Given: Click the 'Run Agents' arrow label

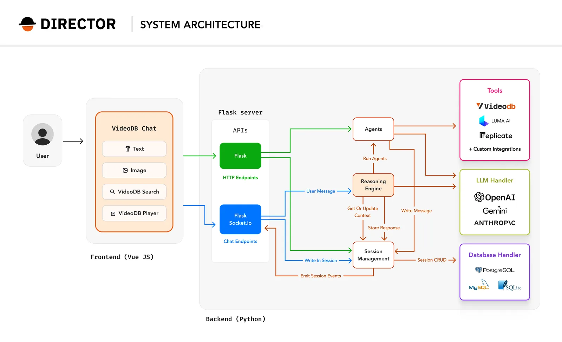Looking at the screenshot, I should [375, 159].
